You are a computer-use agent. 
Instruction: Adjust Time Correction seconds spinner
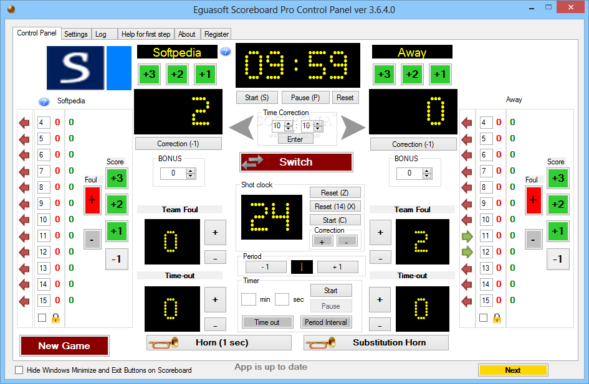coord(318,126)
